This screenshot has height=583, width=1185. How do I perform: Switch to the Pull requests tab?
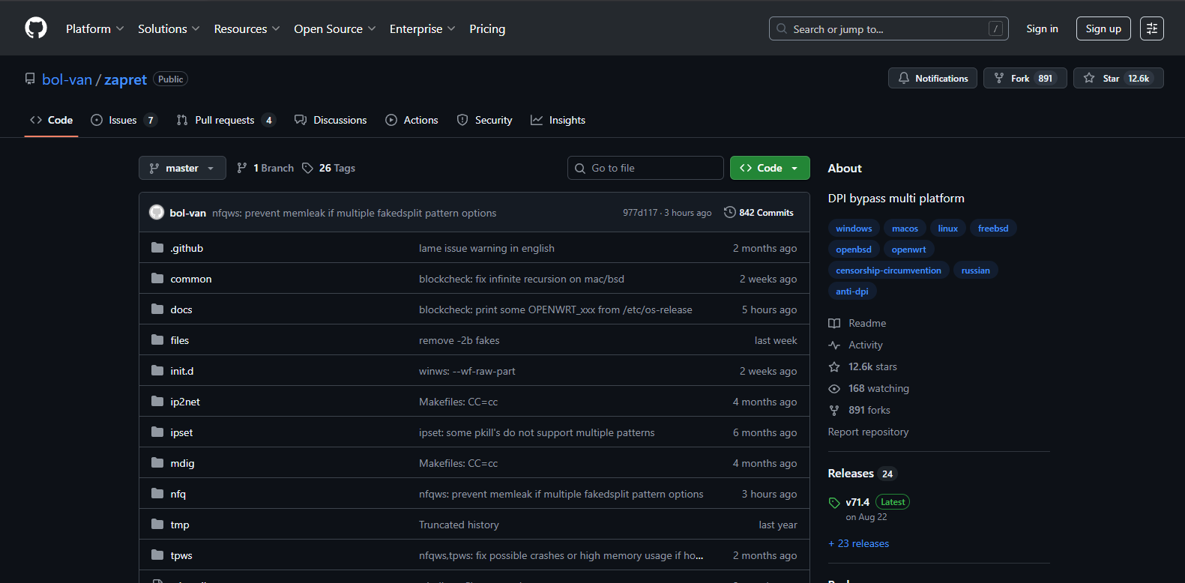point(225,121)
